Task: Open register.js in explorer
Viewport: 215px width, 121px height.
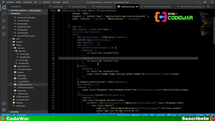Action: (x=21, y=91)
